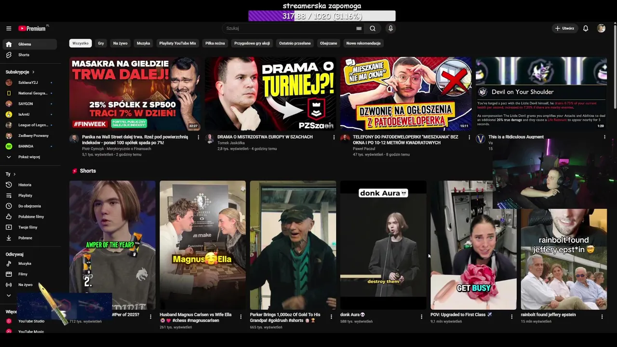Open Twoje filmy in sidebar
Screen dimensions: 617x347
[x=30, y=227]
